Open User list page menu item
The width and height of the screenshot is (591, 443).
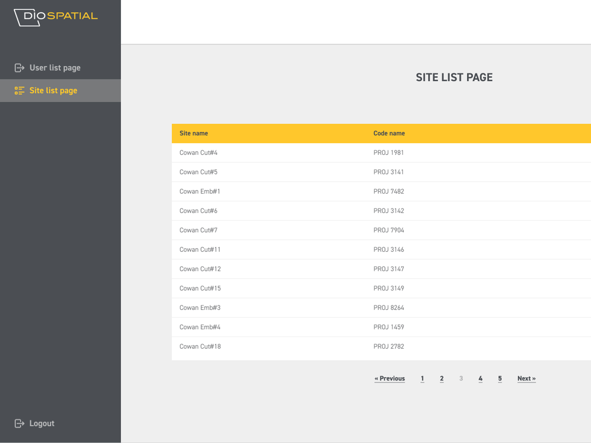click(55, 68)
